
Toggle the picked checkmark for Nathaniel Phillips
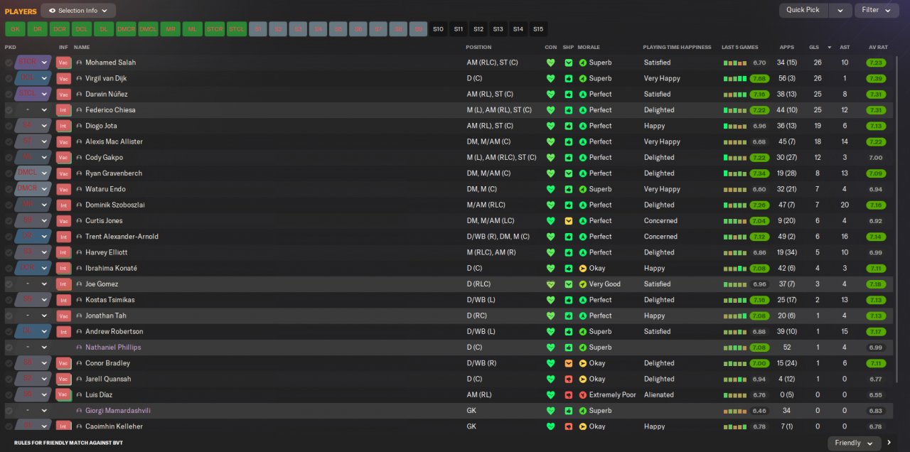coord(9,348)
